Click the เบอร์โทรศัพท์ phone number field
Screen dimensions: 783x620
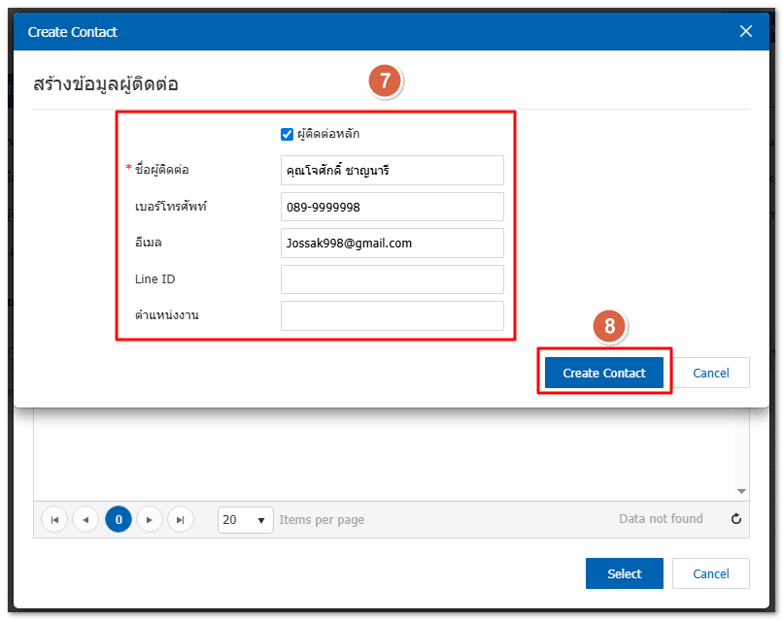[x=391, y=207]
